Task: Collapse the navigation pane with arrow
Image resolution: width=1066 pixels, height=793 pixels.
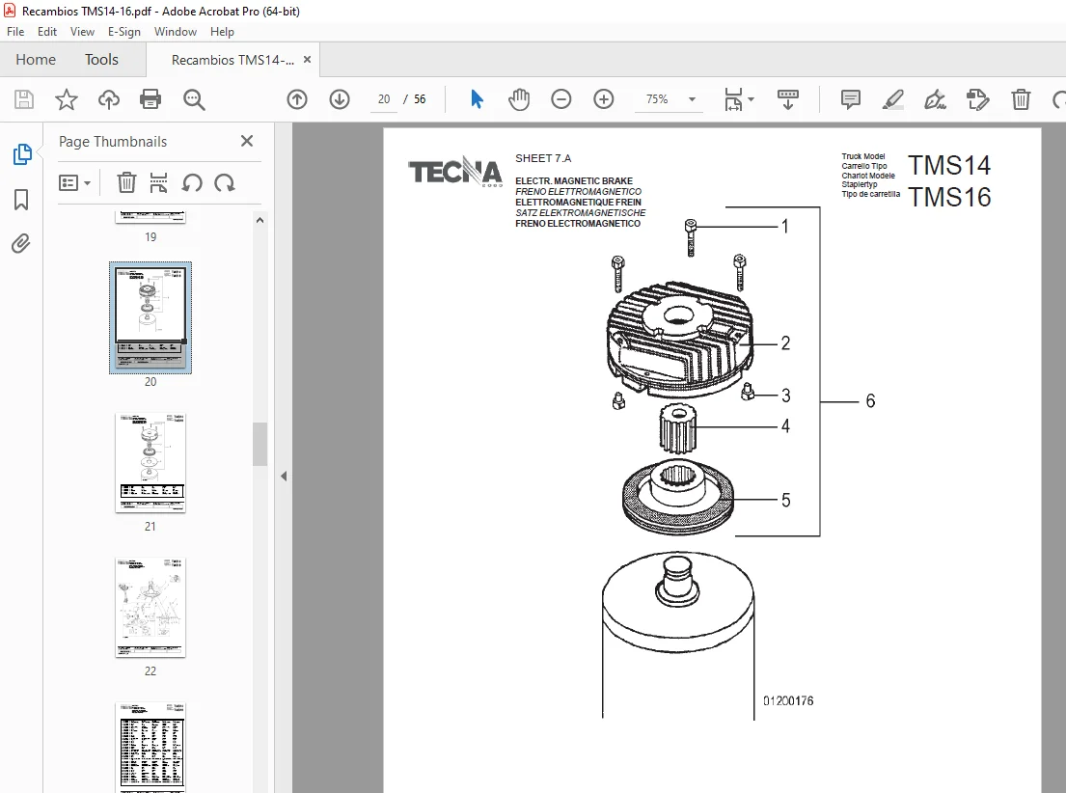Action: [284, 476]
